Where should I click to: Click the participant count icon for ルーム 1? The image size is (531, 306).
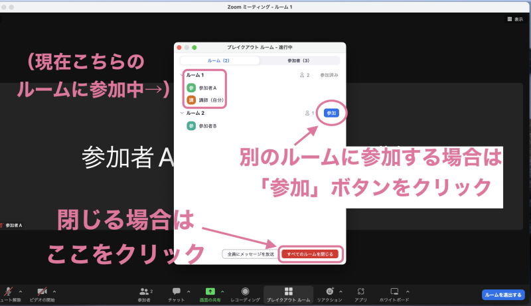pyautogui.click(x=302, y=75)
